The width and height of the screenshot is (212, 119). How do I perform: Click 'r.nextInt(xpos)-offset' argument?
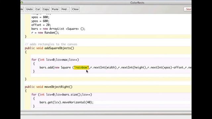pos(165,67)
